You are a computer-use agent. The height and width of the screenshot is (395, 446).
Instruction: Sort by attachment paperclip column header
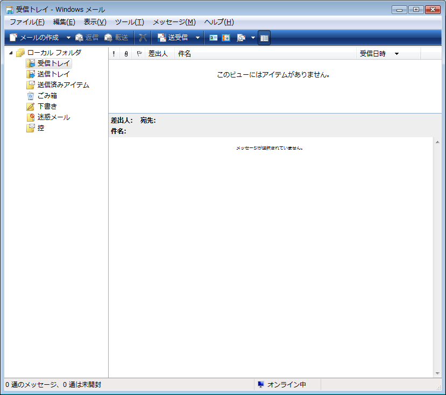[x=126, y=53]
